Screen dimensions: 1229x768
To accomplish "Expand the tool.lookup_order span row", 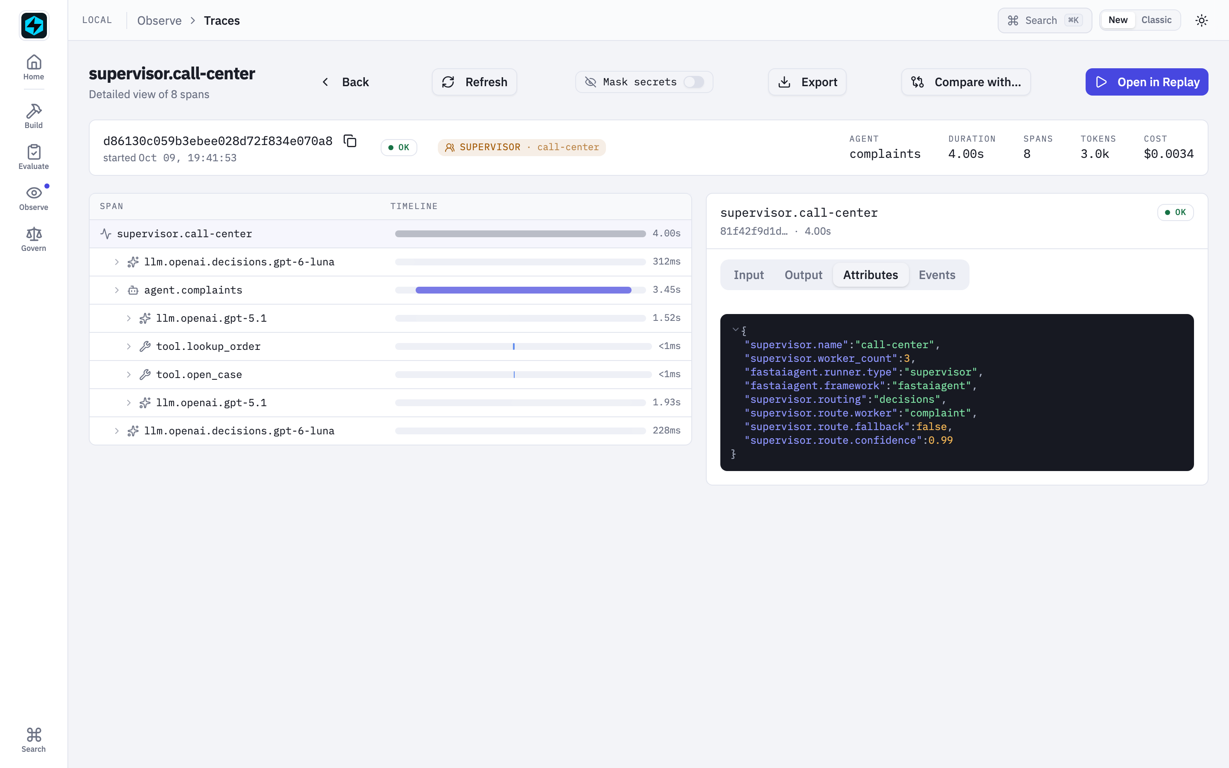I will click(x=129, y=346).
